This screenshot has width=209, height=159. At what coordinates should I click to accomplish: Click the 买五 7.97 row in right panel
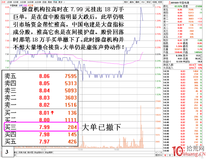[x=183, y=37]
